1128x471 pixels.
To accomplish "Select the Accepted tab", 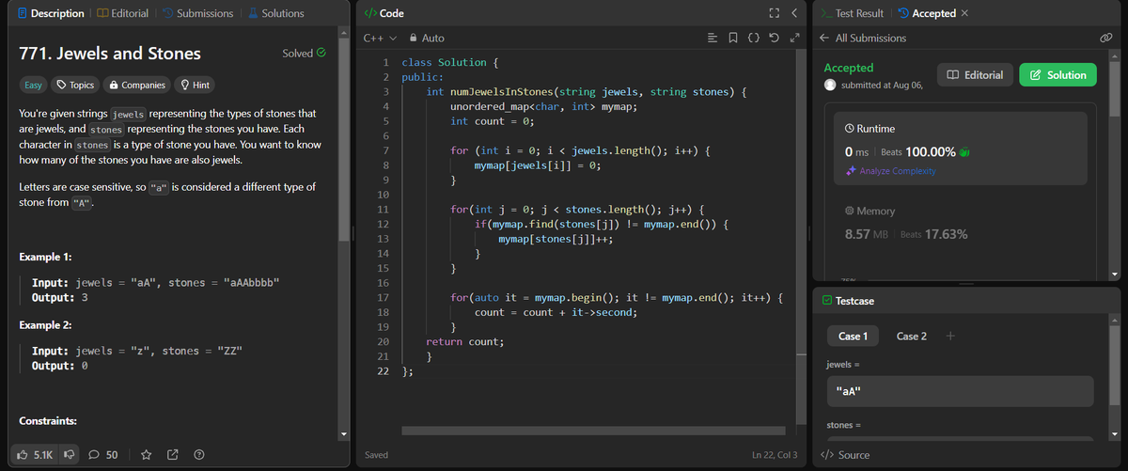I will [927, 13].
